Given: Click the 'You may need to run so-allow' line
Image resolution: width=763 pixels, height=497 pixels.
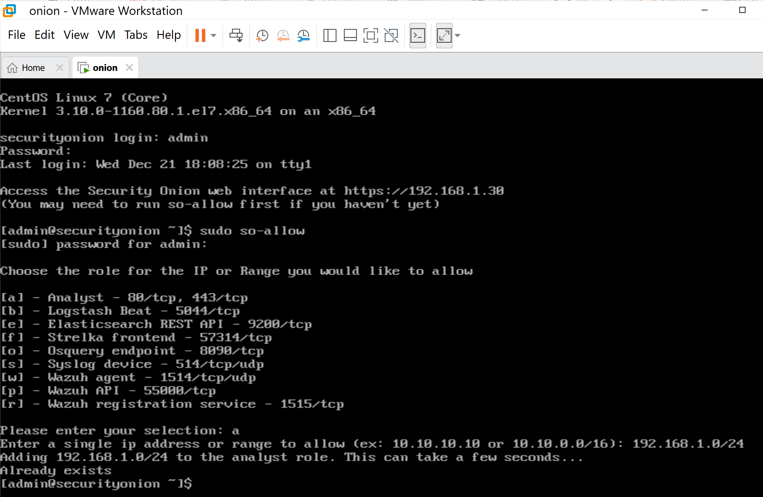Looking at the screenshot, I should click(220, 204).
